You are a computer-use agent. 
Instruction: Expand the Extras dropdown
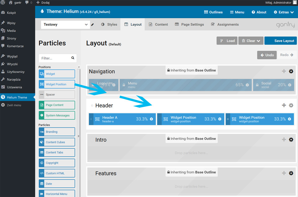tap(284, 12)
